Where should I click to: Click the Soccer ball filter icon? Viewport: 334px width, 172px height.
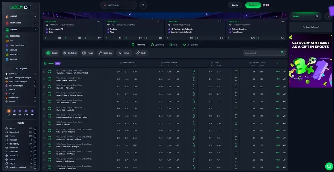49,53
